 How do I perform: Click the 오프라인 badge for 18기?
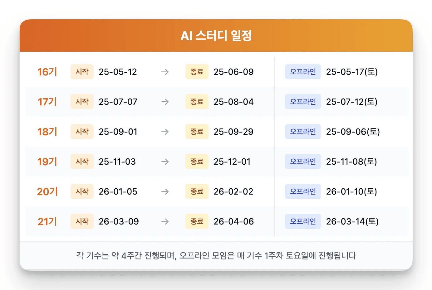[303, 132]
